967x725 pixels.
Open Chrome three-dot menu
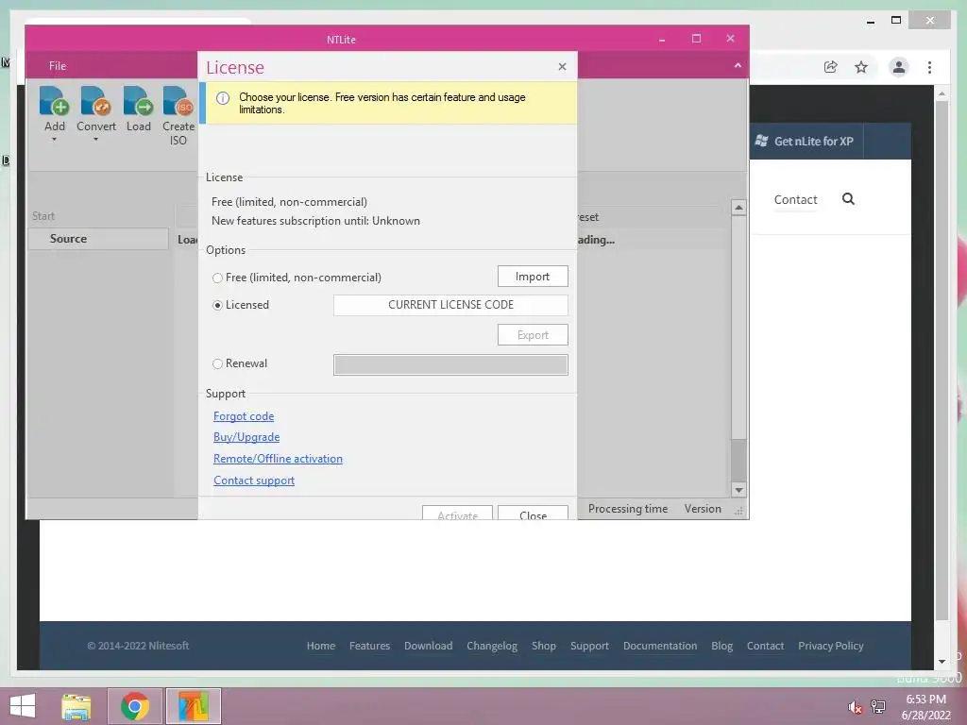click(x=929, y=67)
